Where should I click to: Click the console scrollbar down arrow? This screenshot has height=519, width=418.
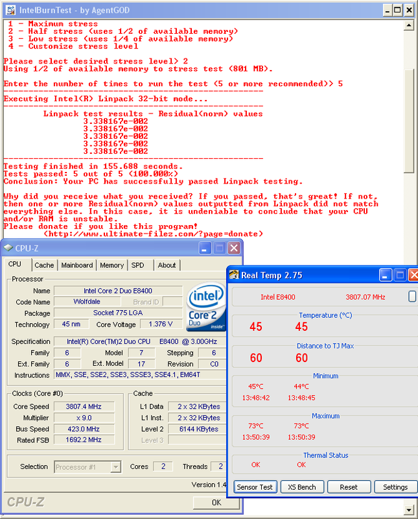(x=409, y=510)
